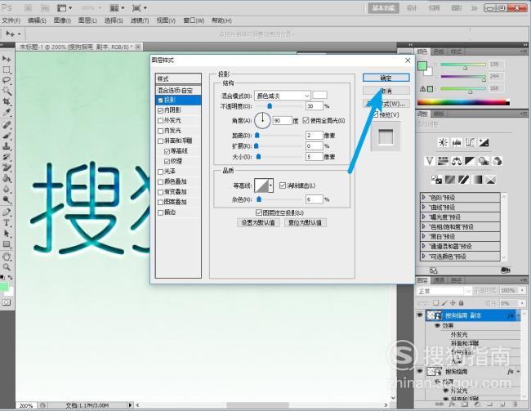The image size is (531, 411).
Task: Select the Rectangle shape tool
Action: [7, 244]
